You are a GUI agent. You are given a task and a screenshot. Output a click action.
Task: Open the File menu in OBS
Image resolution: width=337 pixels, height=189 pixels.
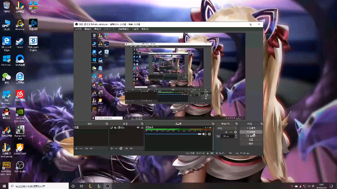point(78,29)
